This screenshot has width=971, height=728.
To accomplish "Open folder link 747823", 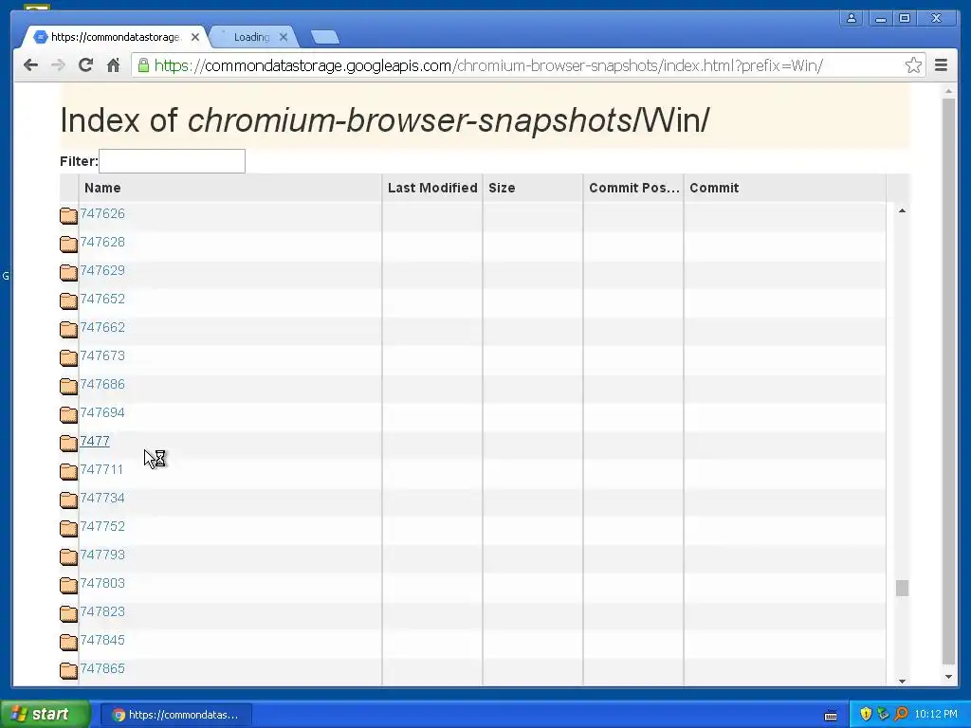I will point(102,612).
